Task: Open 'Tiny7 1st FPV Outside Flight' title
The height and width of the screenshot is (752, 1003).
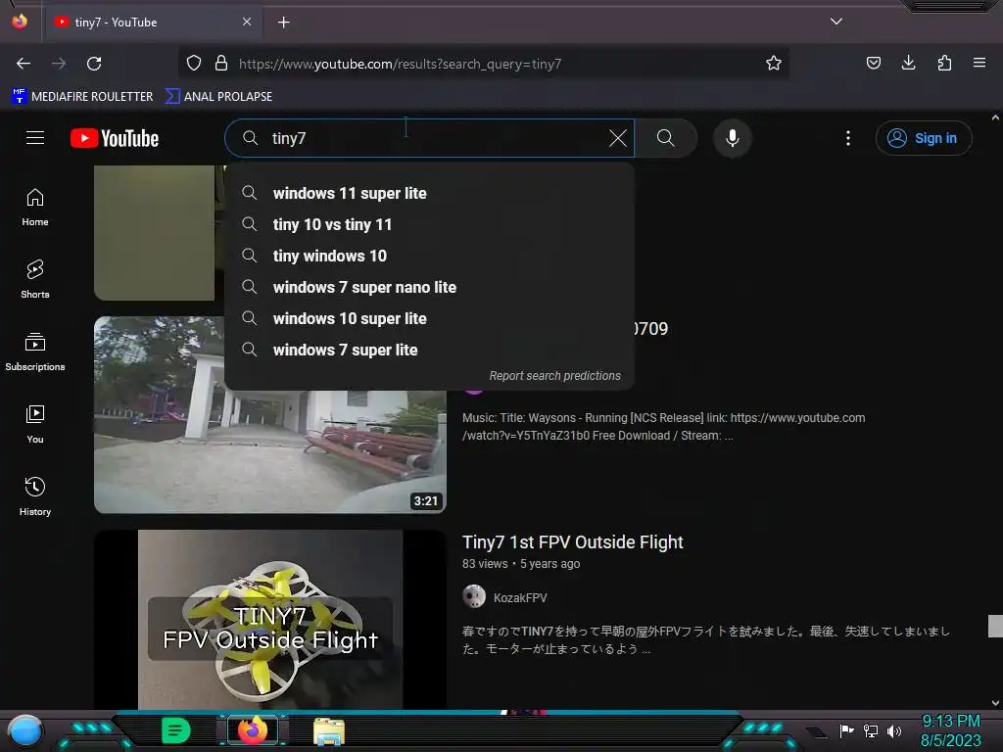Action: coord(572,542)
